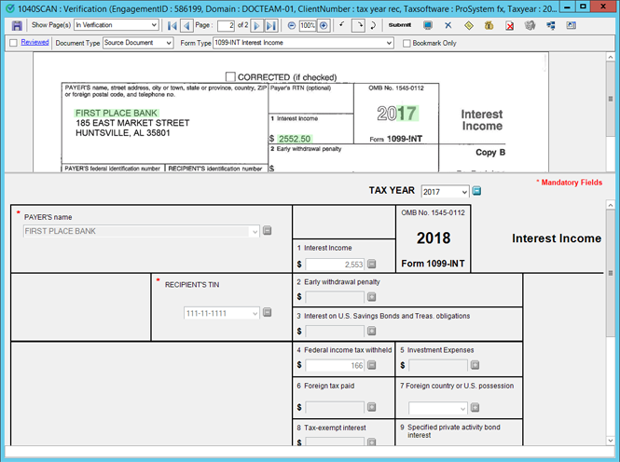Click the icon beside RECIPIENT'S TIN field

(x=268, y=312)
